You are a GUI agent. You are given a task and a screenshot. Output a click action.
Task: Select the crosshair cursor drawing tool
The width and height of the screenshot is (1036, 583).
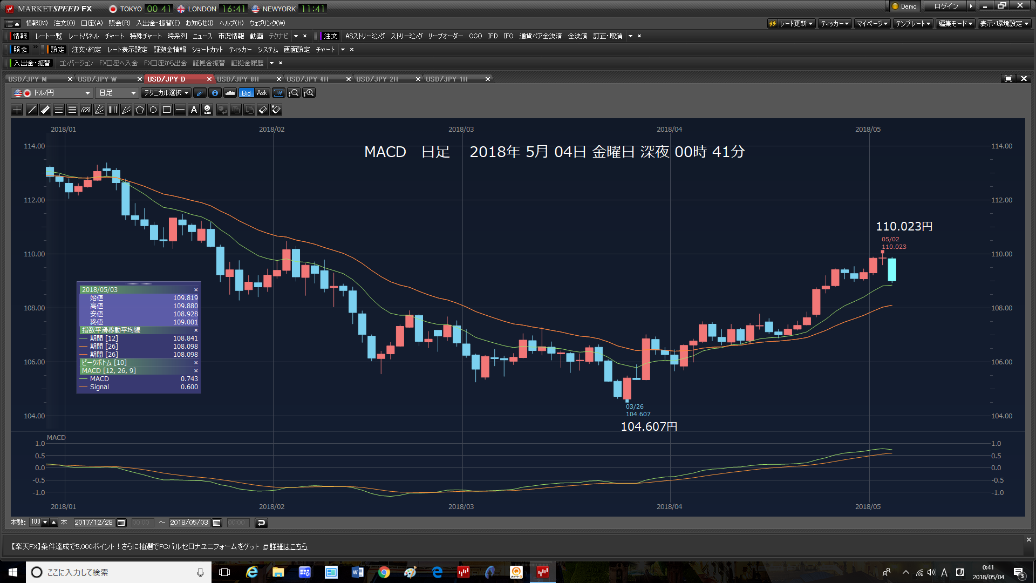(17, 110)
